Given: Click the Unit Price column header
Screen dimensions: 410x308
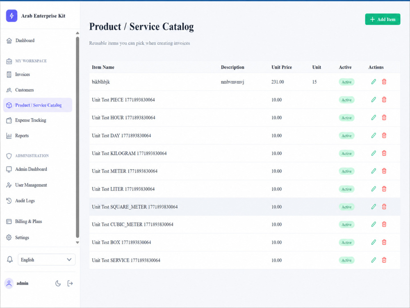Looking at the screenshot, I should (x=282, y=67).
